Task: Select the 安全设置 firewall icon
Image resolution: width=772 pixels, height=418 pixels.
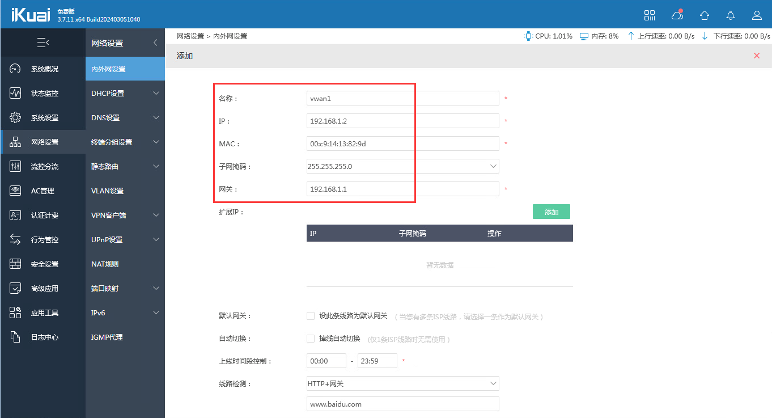Action: tap(43, 263)
